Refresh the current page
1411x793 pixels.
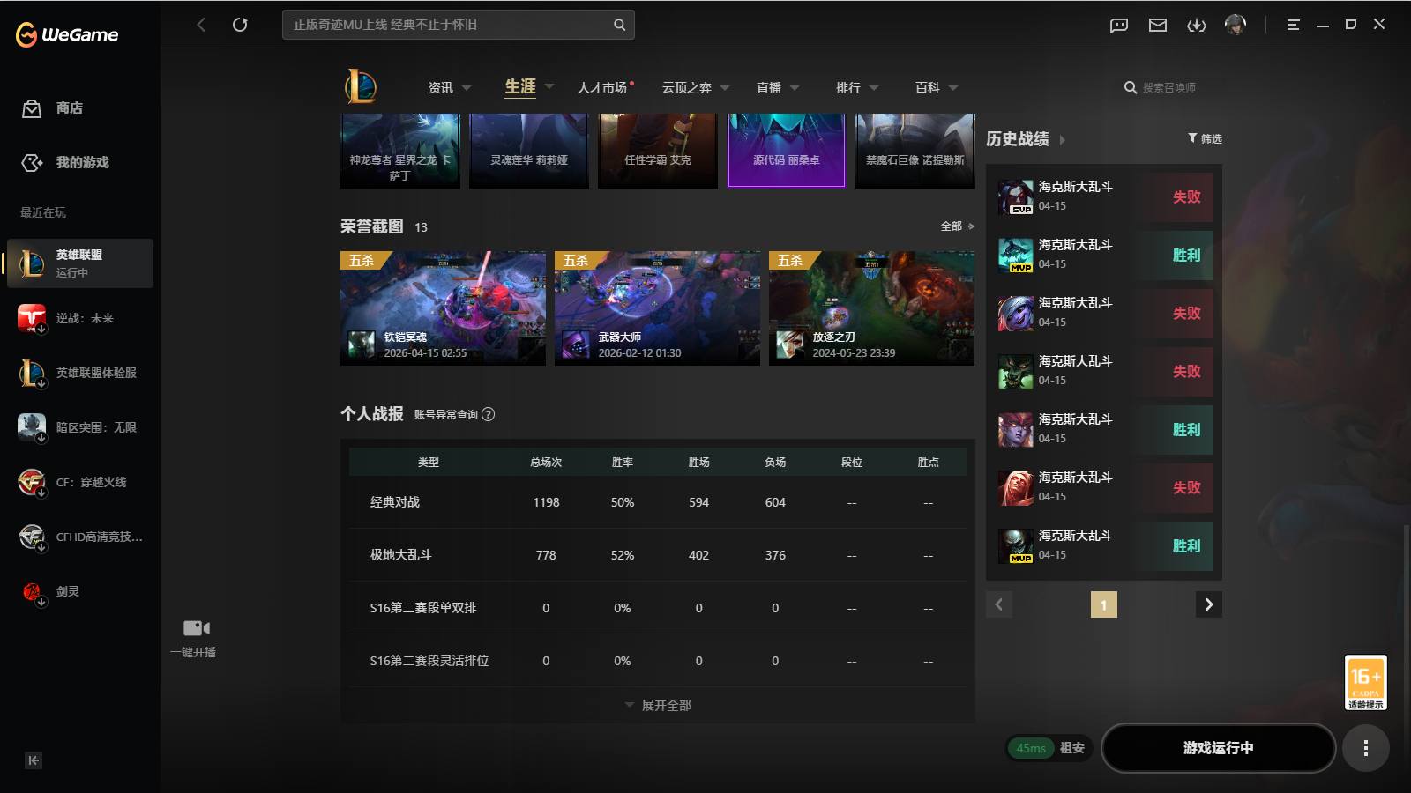(240, 25)
